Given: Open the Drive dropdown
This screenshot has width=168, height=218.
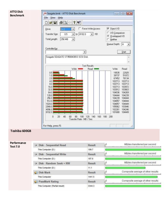Looking at the screenshot, I should pos(73,29).
